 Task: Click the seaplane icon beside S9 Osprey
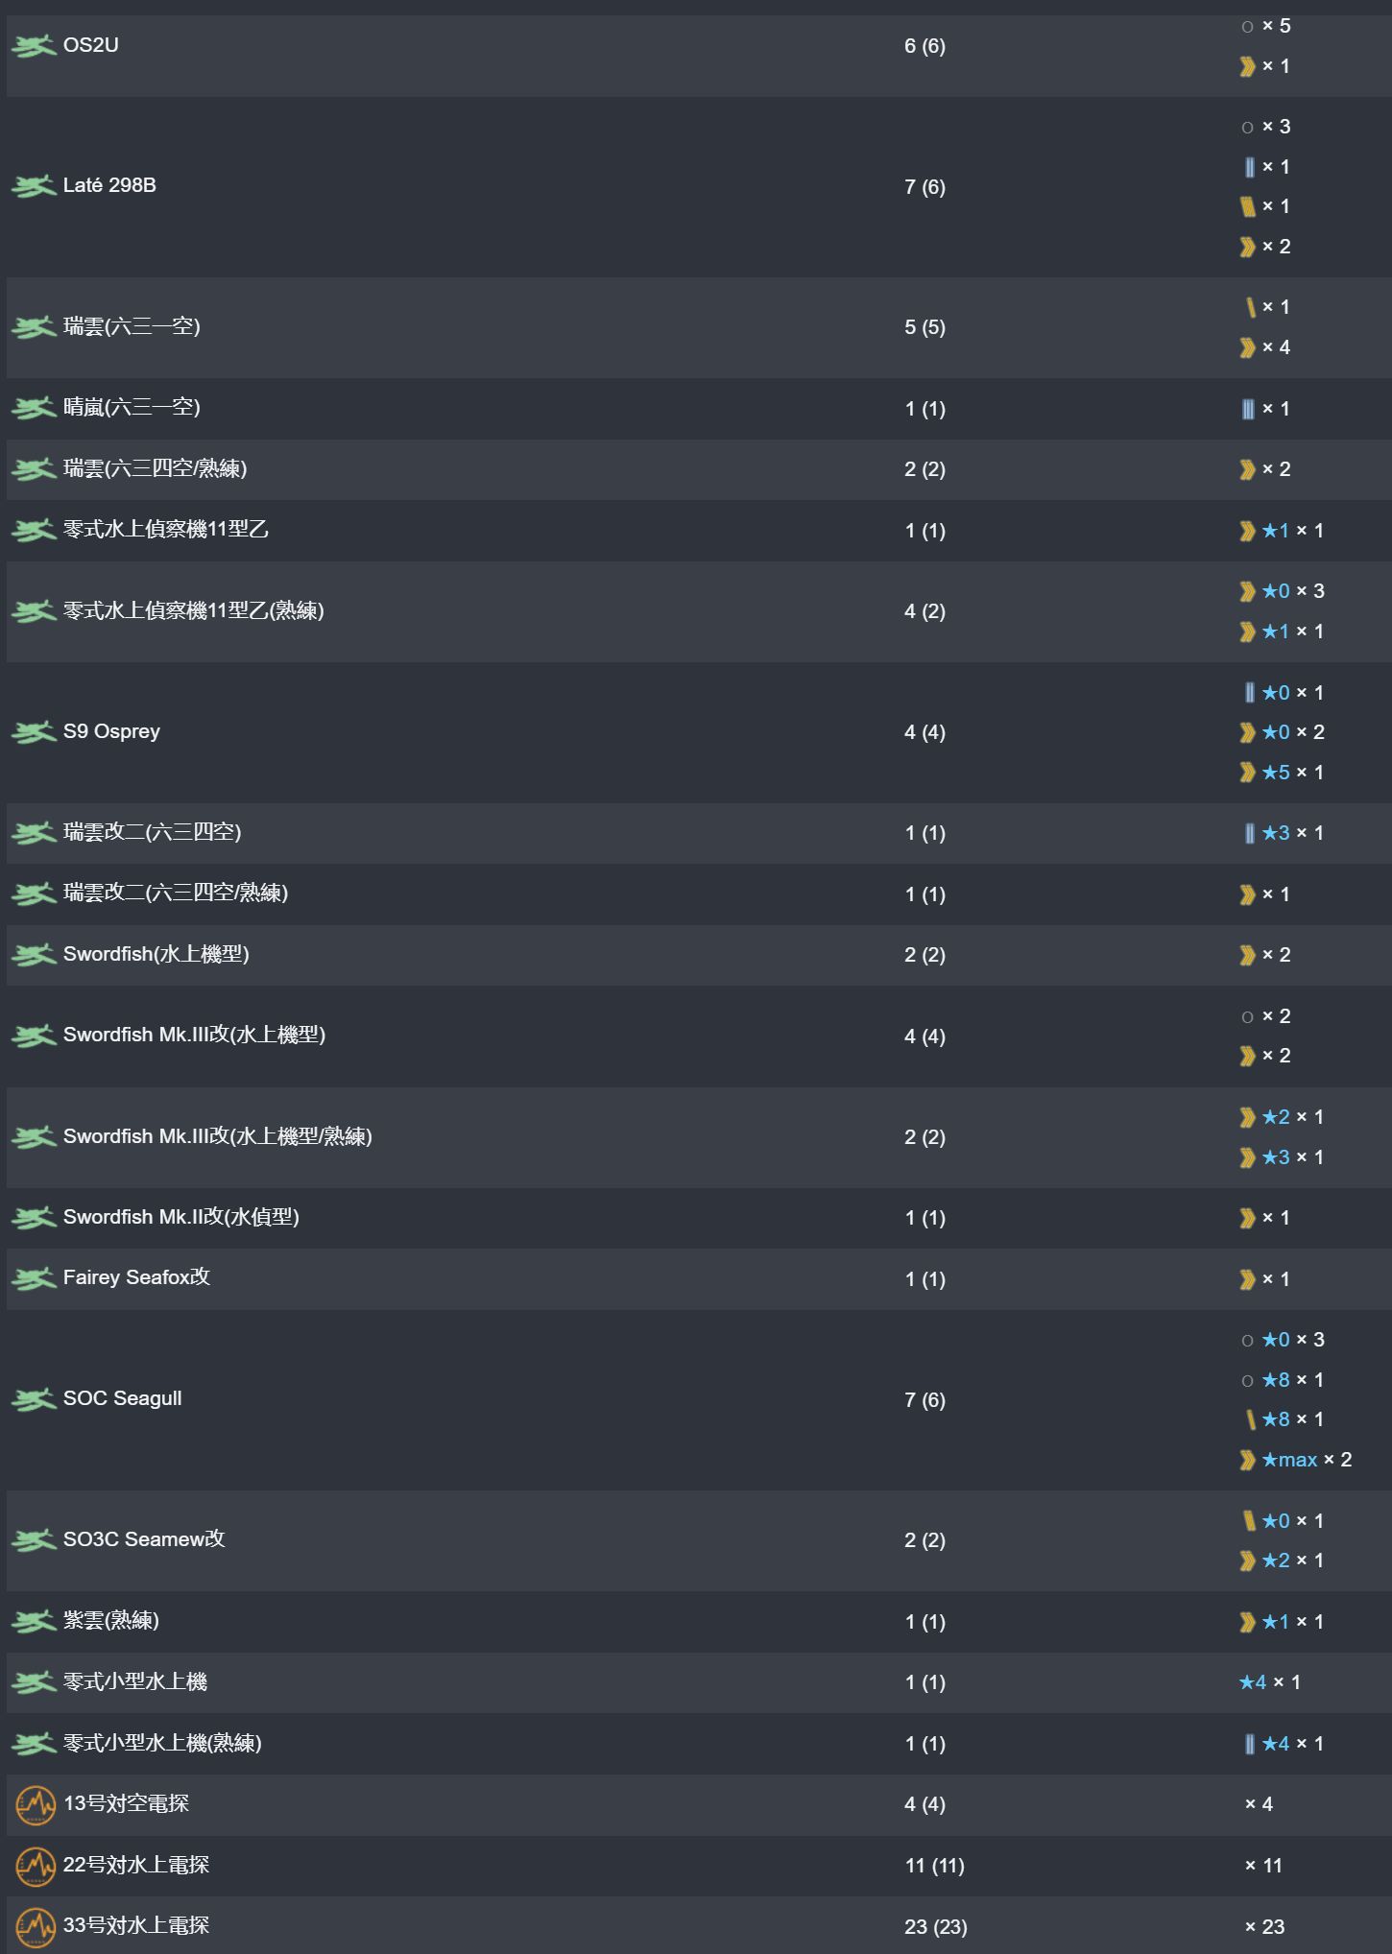34,732
